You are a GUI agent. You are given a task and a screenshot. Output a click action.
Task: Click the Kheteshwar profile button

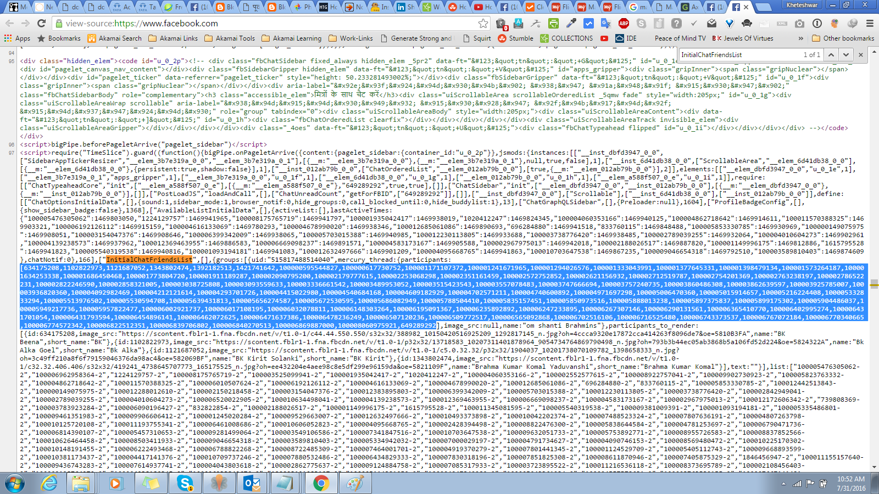click(x=802, y=5)
